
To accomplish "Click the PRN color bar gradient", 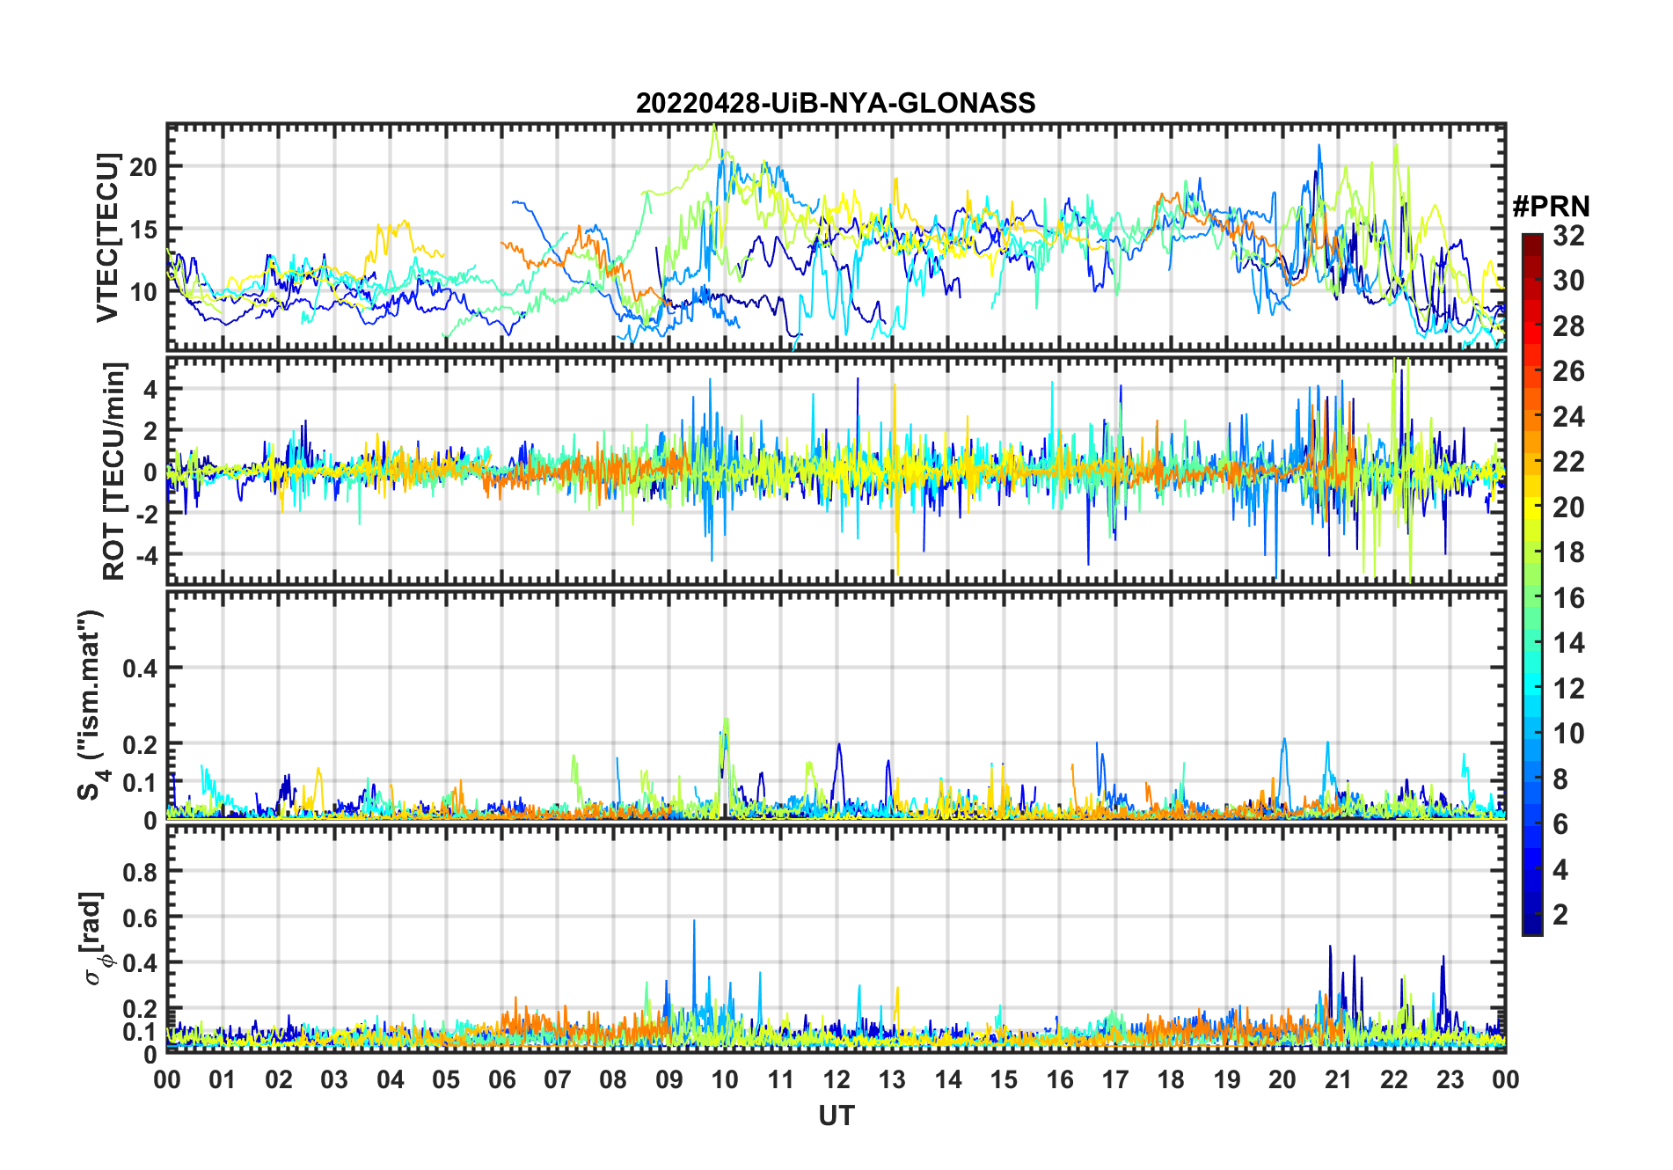I will pos(1531,584).
